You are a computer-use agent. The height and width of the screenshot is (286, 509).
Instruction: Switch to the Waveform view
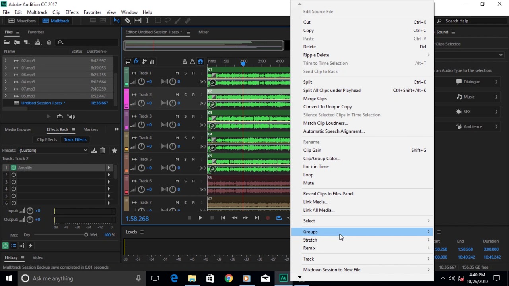(22, 21)
